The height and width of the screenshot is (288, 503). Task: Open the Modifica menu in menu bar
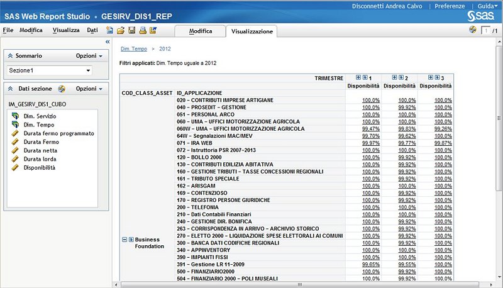(31, 30)
